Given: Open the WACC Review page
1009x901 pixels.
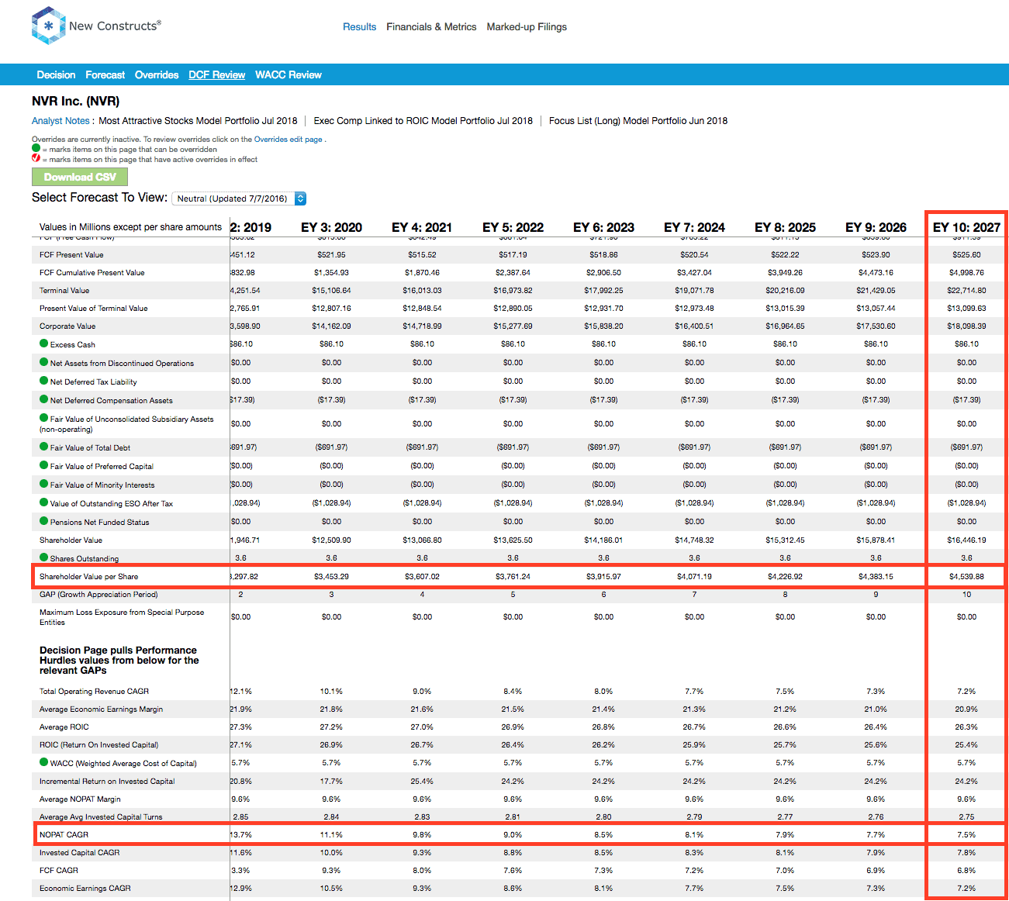Looking at the screenshot, I should [289, 75].
